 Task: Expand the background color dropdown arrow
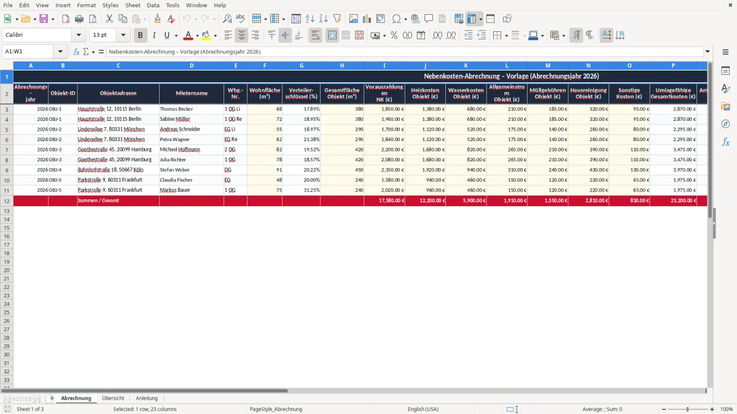(216, 36)
